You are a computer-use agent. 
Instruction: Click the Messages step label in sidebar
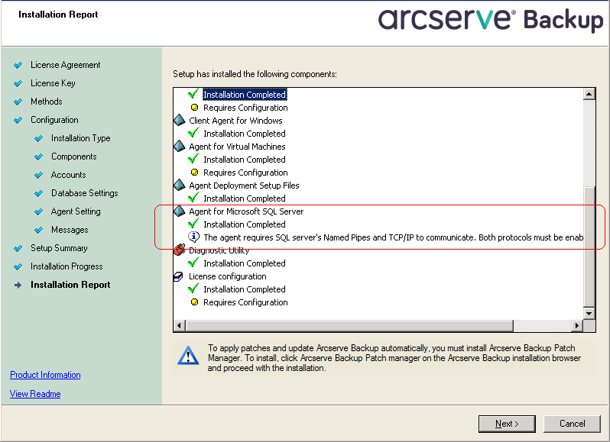70,230
